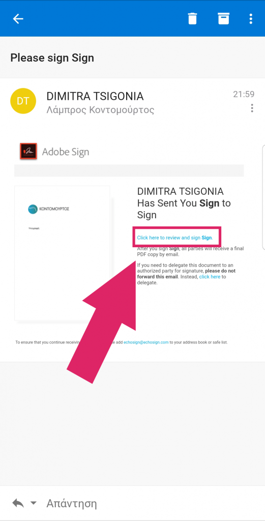Archive the email using box icon

pyautogui.click(x=223, y=19)
